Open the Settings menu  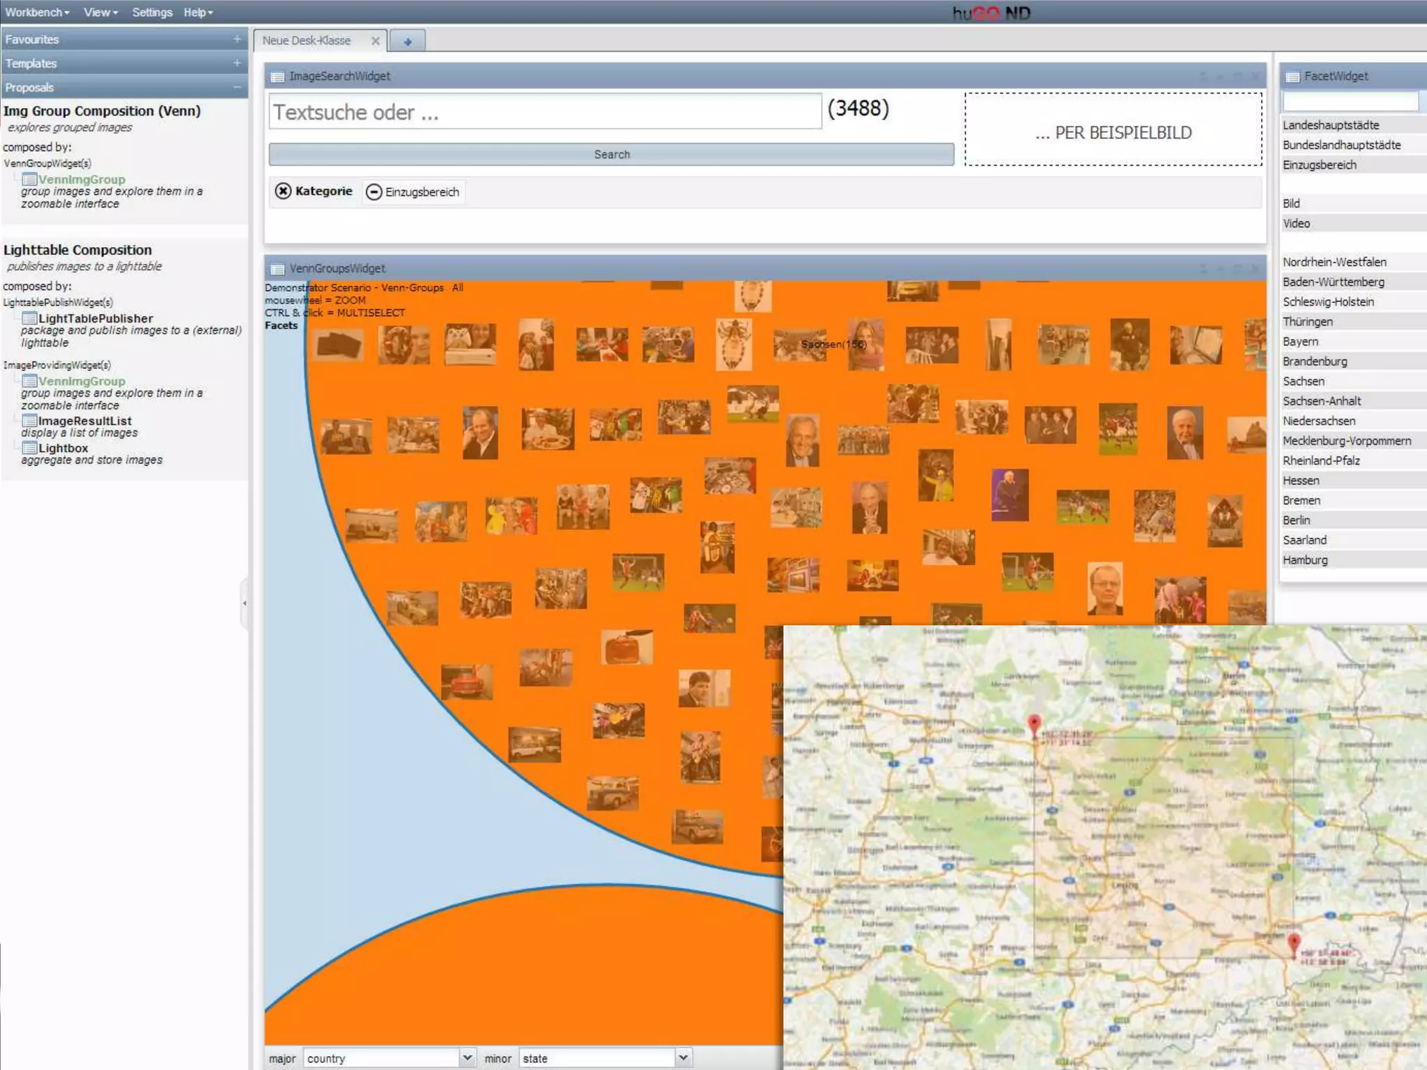tap(152, 13)
